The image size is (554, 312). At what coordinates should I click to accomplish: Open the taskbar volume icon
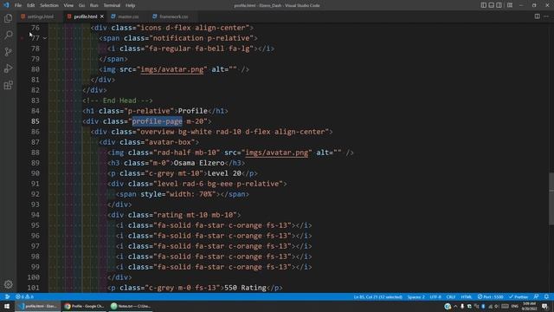[x=497, y=306]
